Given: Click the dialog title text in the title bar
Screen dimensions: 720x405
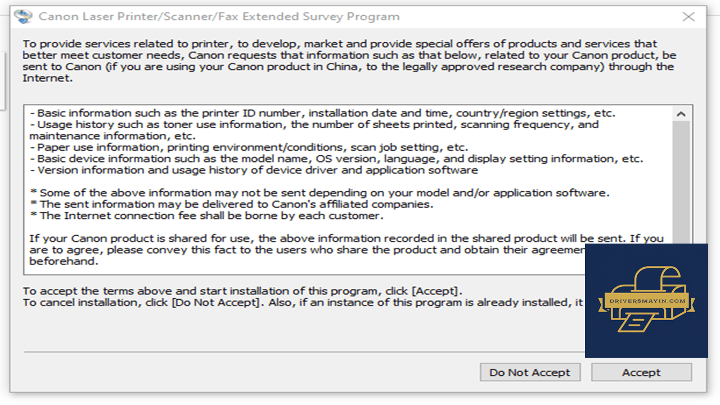Looking at the screenshot, I should tap(219, 16).
